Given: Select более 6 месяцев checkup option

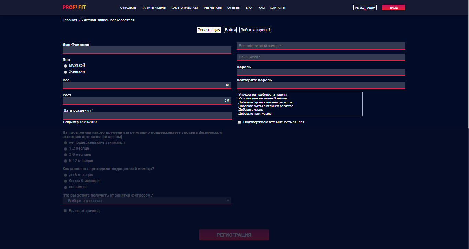Looking at the screenshot, I should [66, 181].
